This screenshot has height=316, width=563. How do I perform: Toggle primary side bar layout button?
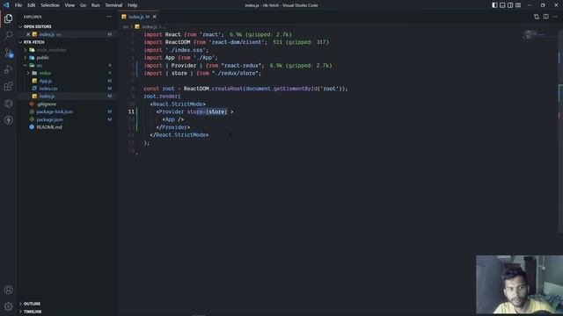(494, 5)
